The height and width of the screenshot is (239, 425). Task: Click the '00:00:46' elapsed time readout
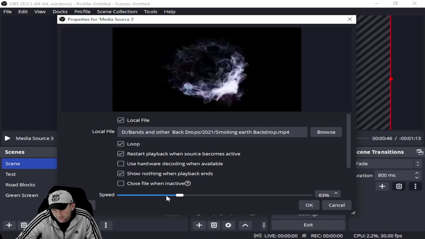[x=382, y=138]
